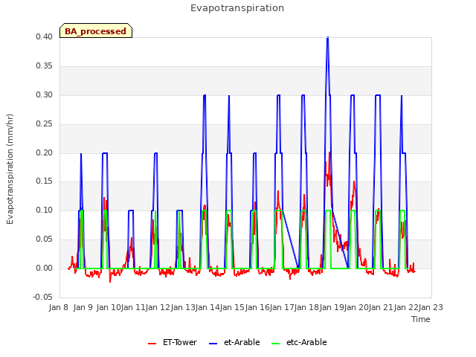
Task: Click the green etc-Arable legend swatch
Action: (x=276, y=344)
